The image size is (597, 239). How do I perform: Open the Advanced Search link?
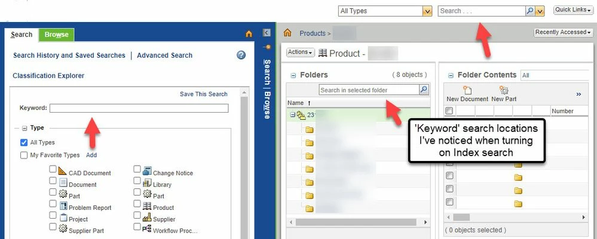[164, 55]
